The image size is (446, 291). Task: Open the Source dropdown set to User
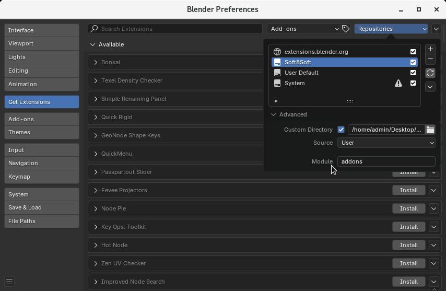point(386,143)
